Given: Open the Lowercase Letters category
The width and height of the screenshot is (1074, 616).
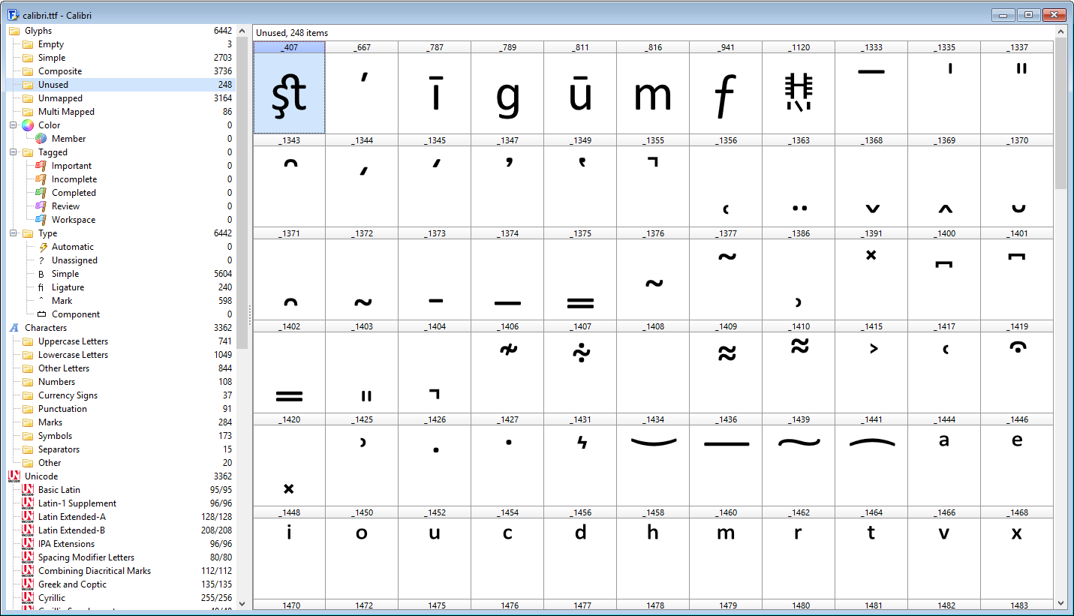Looking at the screenshot, I should [120, 355].
